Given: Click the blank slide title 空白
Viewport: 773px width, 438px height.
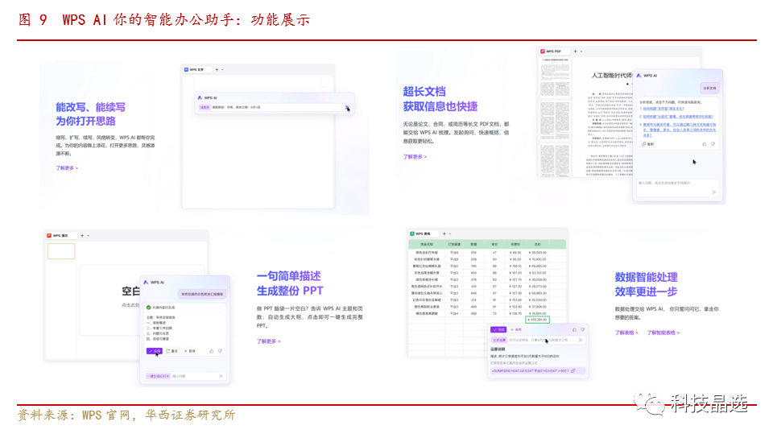Looking at the screenshot, I should click(130, 291).
